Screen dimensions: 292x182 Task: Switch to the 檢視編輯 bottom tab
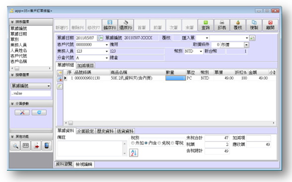click(x=84, y=164)
